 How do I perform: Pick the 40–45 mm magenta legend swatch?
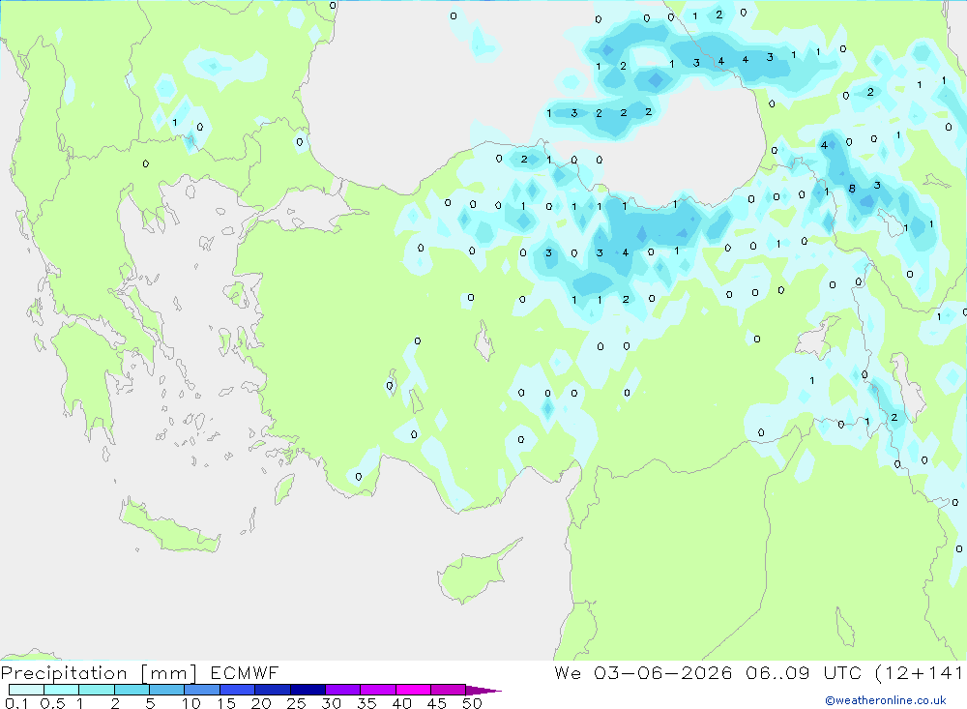(413, 690)
